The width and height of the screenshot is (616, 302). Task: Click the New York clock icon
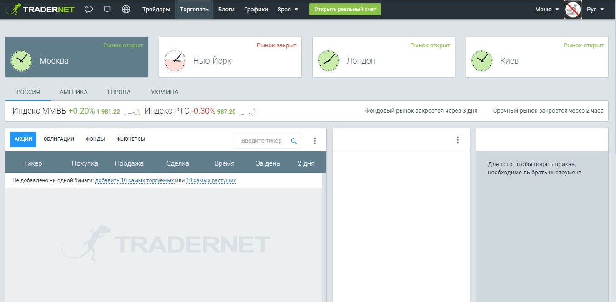pyautogui.click(x=175, y=60)
